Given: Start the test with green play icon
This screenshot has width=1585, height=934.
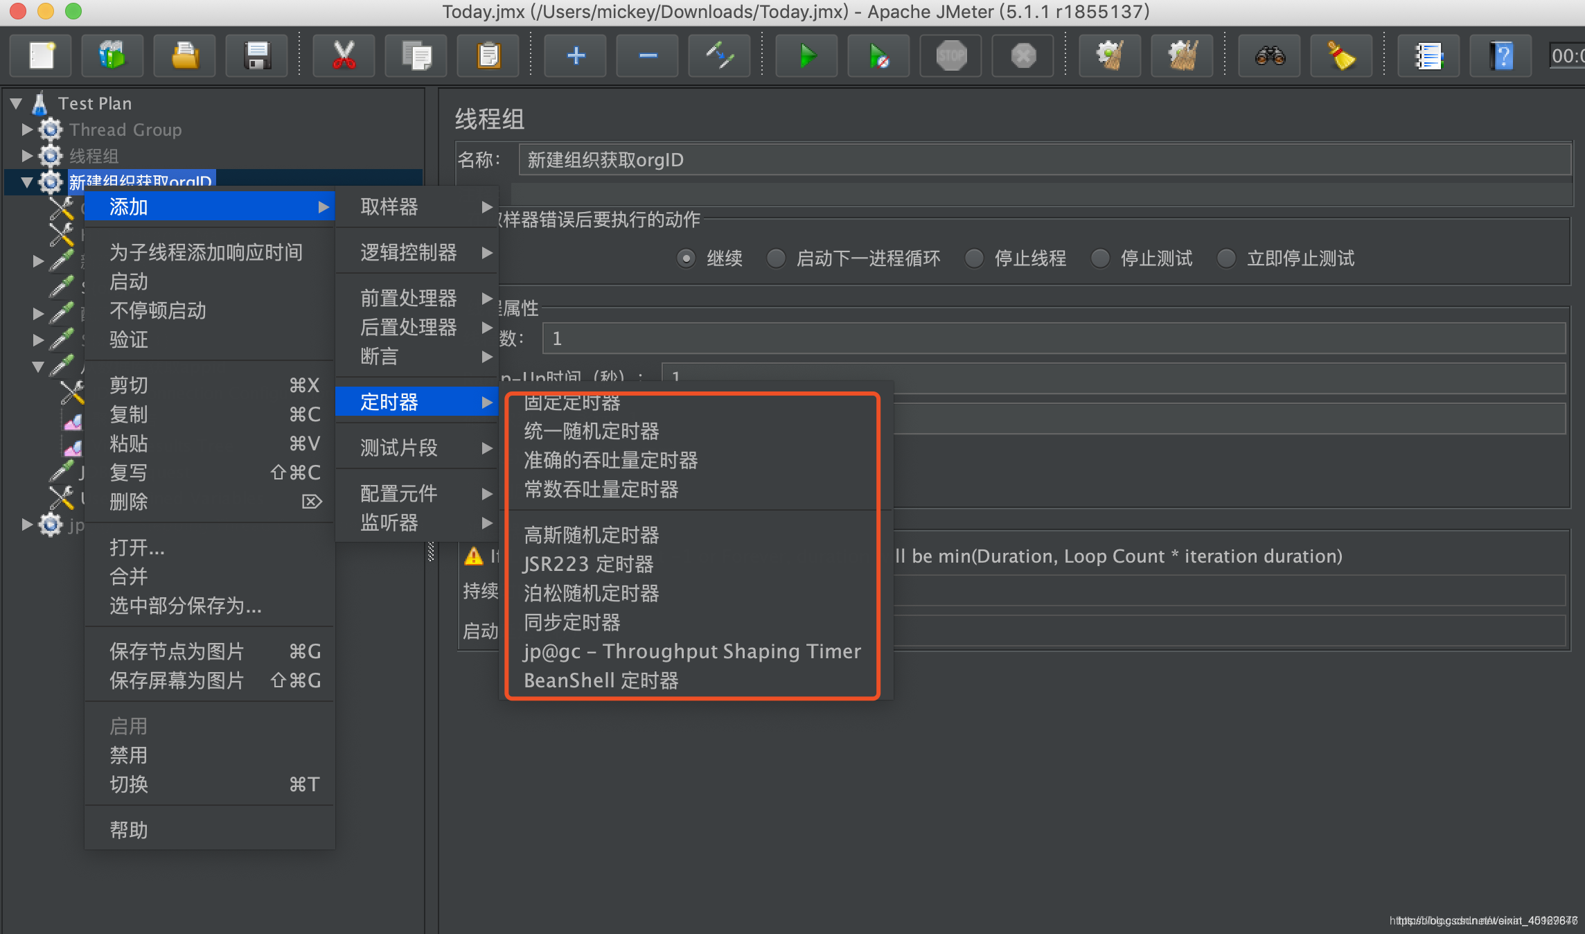Looking at the screenshot, I should click(807, 55).
